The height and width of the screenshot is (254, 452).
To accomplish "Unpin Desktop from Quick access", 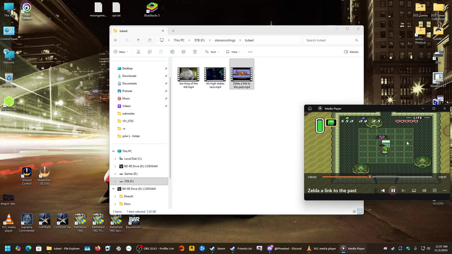I will point(166,68).
